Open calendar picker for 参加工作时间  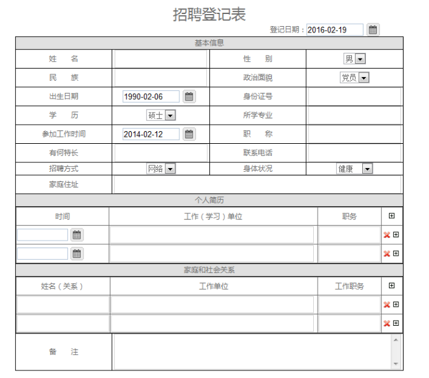(189, 134)
